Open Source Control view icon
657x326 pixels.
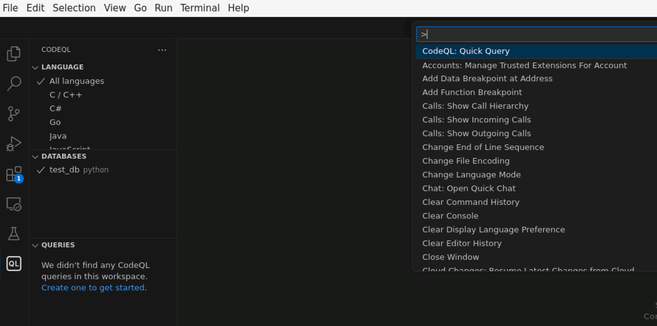coord(14,114)
